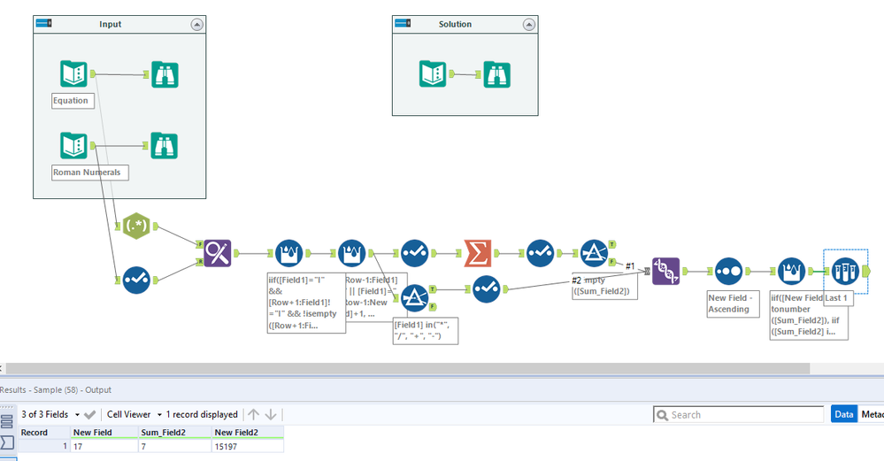This screenshot has width=884, height=461.
Task: Collapse the Input container
Action: click(x=196, y=24)
